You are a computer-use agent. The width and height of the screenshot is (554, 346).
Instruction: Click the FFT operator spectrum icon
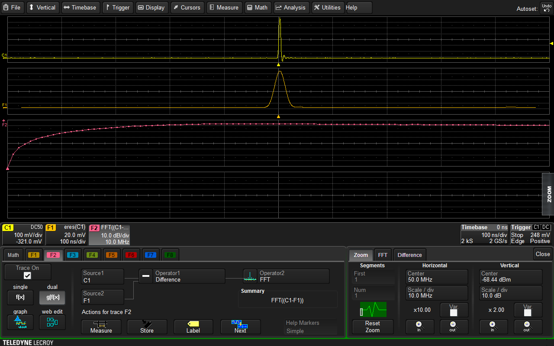point(250,276)
